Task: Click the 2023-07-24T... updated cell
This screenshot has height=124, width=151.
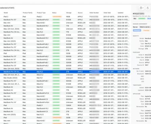Action: 123,50
